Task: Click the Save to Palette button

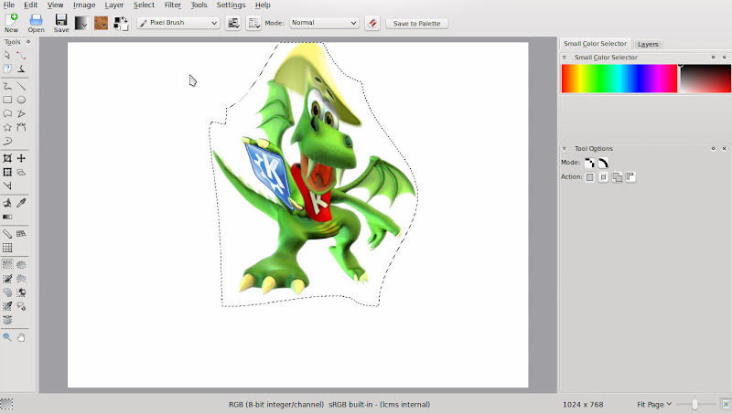Action: (x=417, y=24)
